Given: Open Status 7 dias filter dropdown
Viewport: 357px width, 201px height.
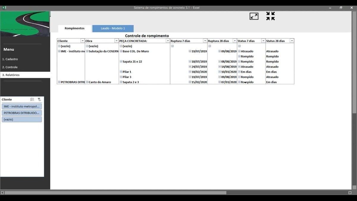Looking at the screenshot, I should pos(263,41).
